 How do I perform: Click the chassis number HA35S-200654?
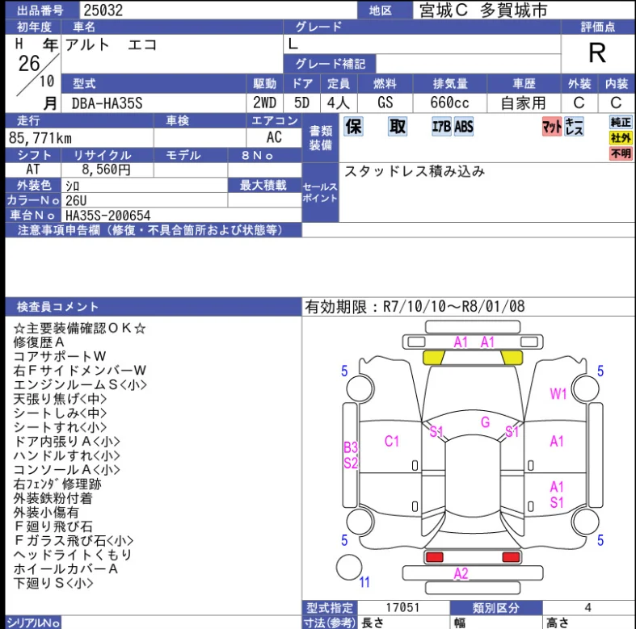107,216
